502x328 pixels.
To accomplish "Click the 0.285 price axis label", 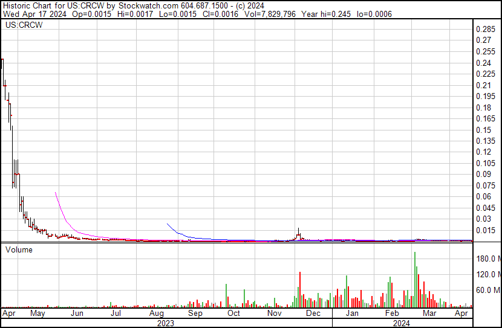I will 486,30.
